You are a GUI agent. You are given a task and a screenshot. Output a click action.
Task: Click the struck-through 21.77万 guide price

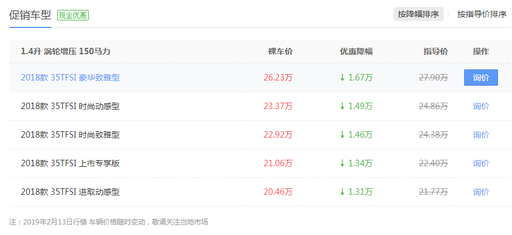coord(433,192)
